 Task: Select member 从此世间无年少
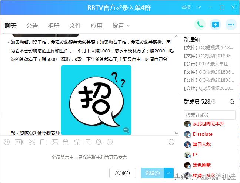[208, 124]
